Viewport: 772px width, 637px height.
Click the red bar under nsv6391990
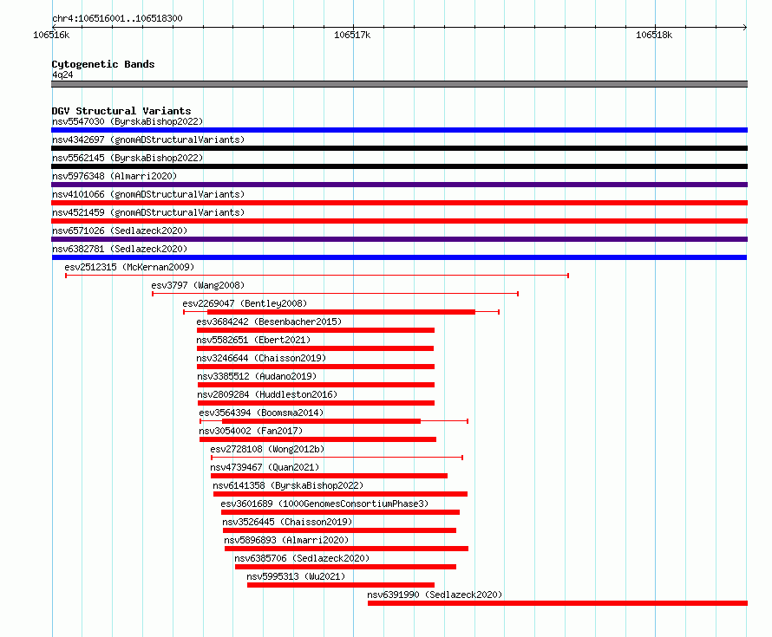pos(558,603)
